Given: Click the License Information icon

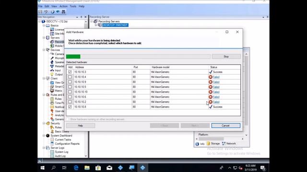Looking at the screenshot, I should point(52,30).
